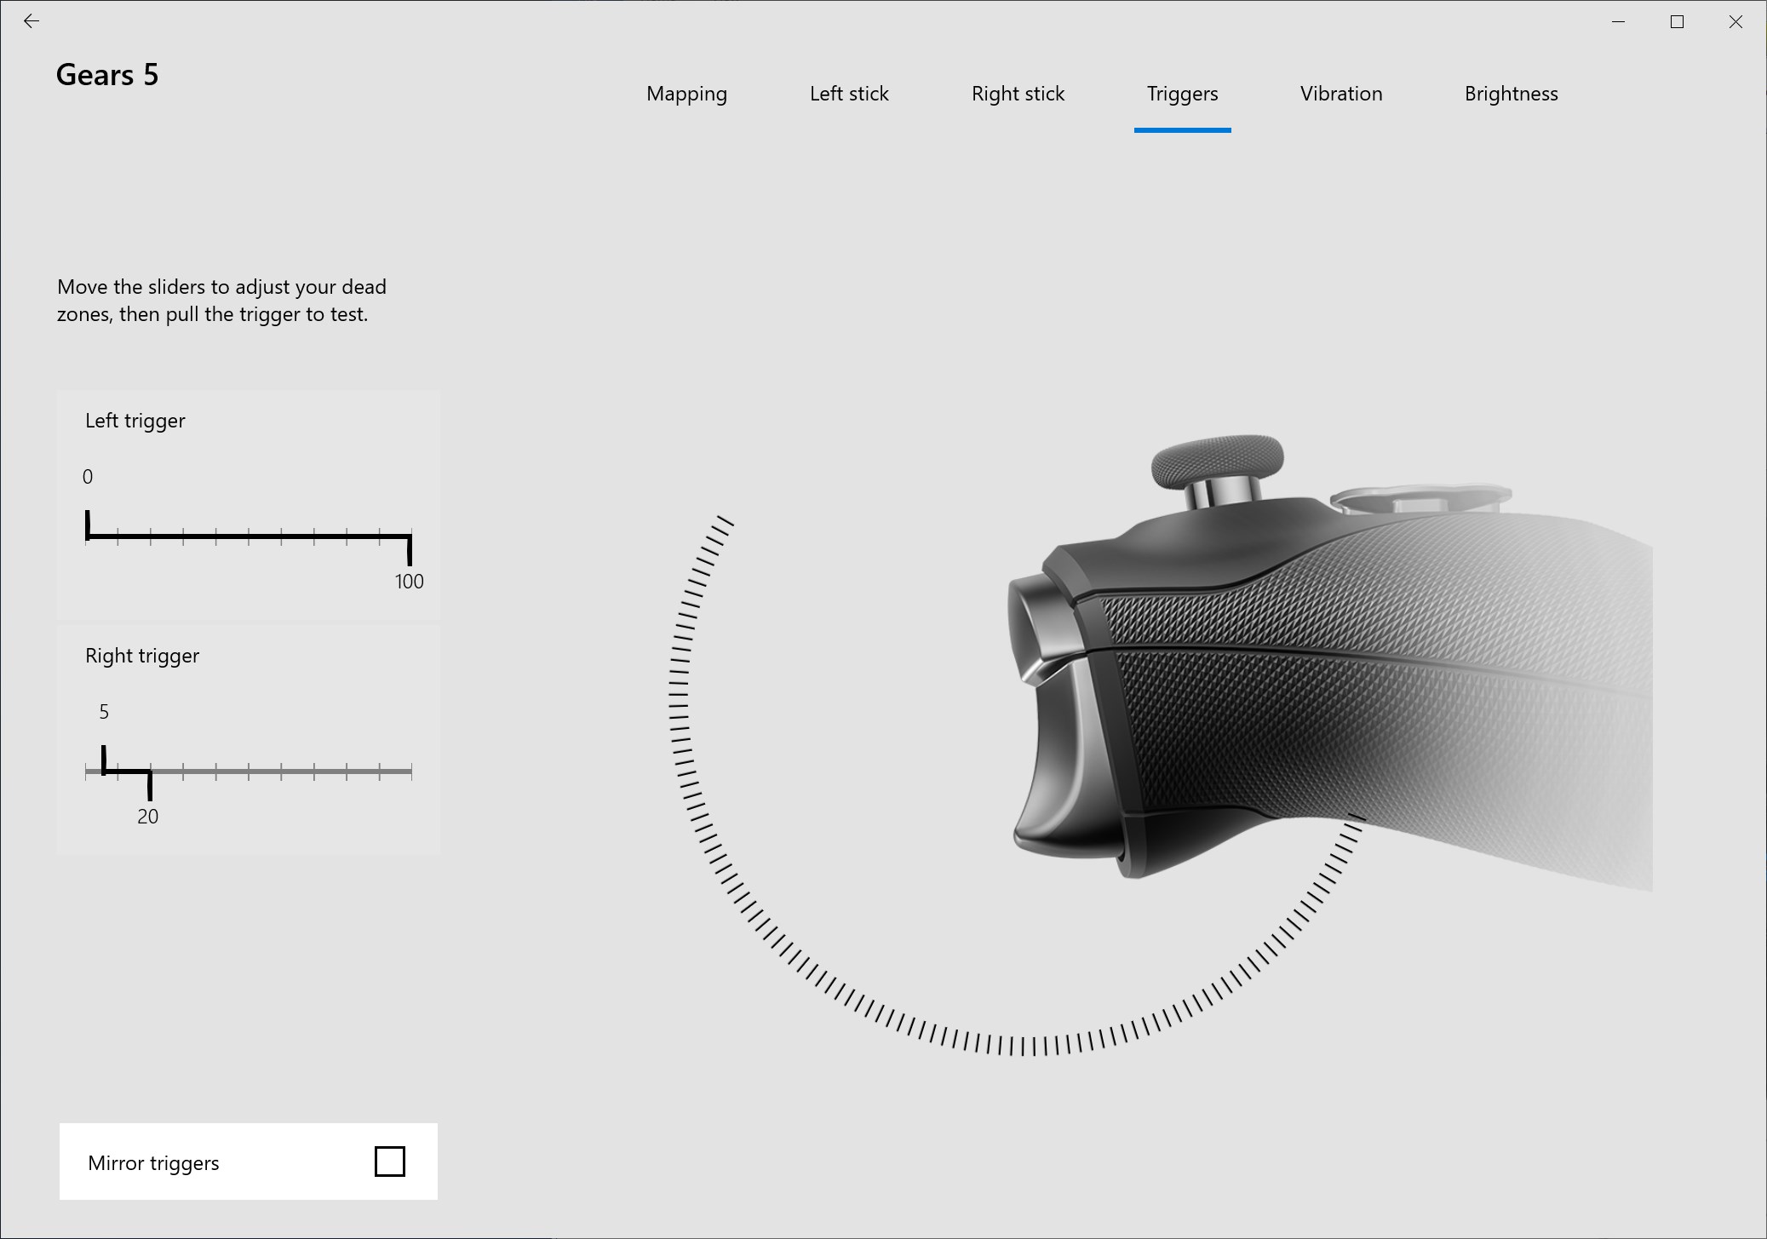Switch to the Mapping tab
The image size is (1767, 1239).
click(686, 94)
